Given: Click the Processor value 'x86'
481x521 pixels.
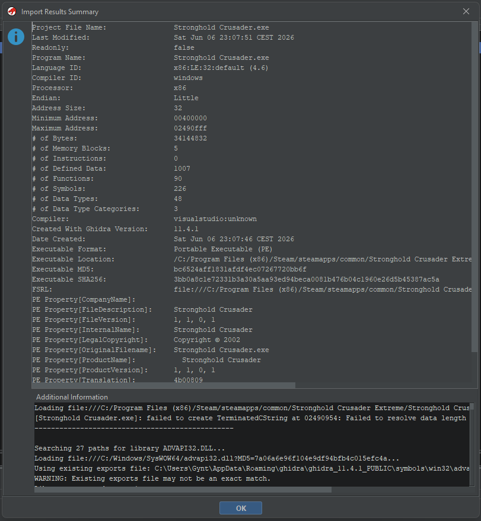Looking at the screenshot, I should coord(180,88).
